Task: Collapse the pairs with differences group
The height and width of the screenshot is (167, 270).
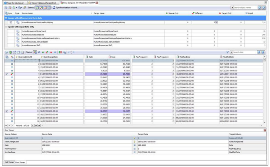Action: tap(6, 18)
